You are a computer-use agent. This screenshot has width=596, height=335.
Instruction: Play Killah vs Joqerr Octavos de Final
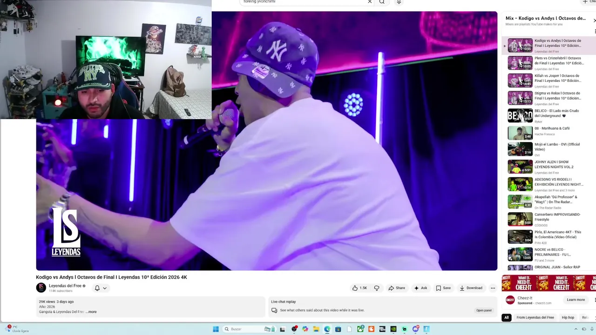tap(545, 80)
